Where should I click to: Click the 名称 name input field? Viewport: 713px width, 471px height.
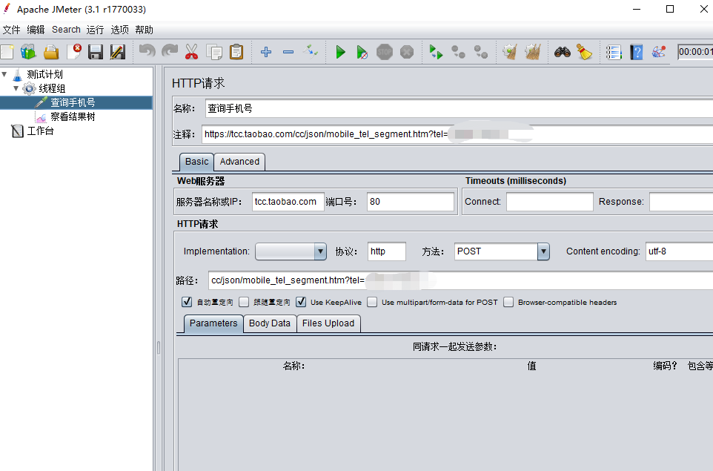[x=459, y=108]
